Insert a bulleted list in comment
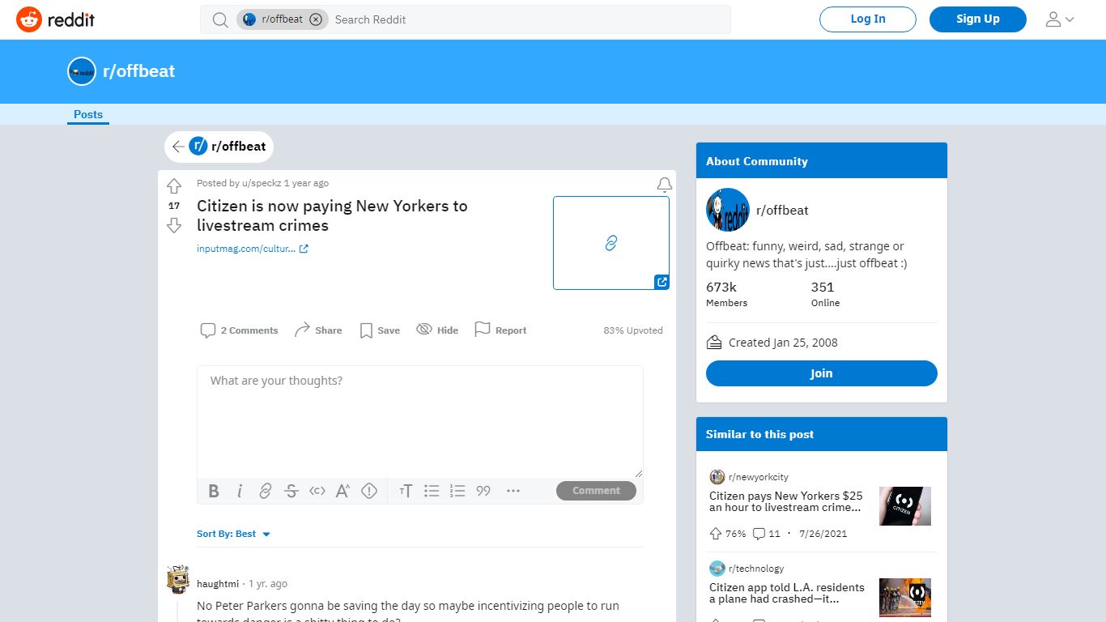 pyautogui.click(x=432, y=491)
